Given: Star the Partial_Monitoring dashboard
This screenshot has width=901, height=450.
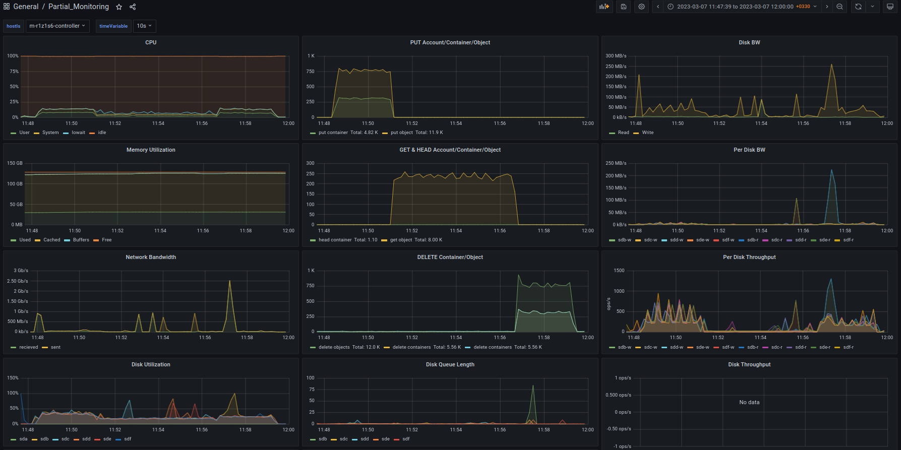Looking at the screenshot, I should (x=119, y=7).
